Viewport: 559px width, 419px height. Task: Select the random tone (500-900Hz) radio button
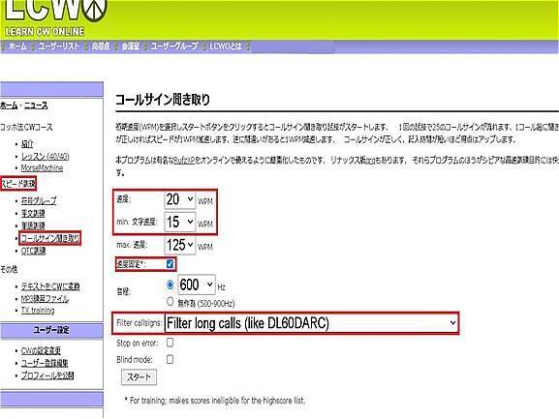171,302
